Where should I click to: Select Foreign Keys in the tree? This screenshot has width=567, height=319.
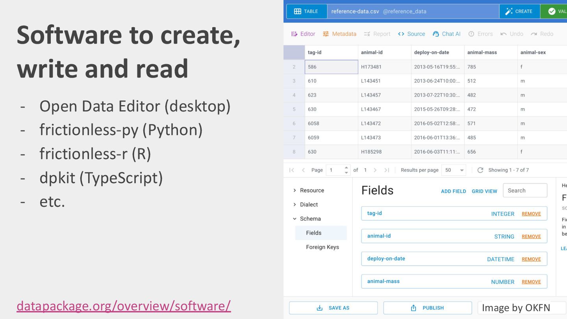coord(322,247)
